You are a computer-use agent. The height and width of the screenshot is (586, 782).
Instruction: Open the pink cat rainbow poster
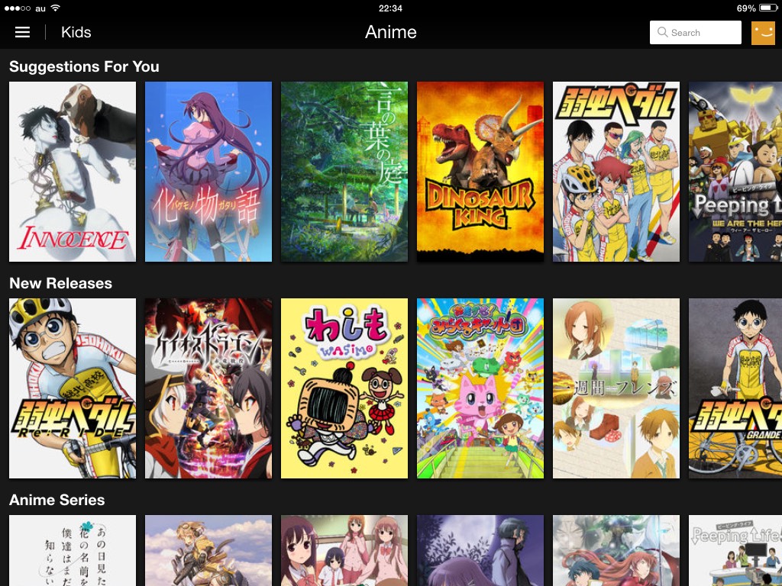(x=480, y=388)
